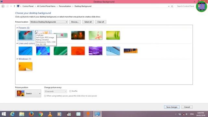Screen dimensions: 208x117
Task: Open the media player taskbar icon next to VLC
Action: tap(59, 114)
